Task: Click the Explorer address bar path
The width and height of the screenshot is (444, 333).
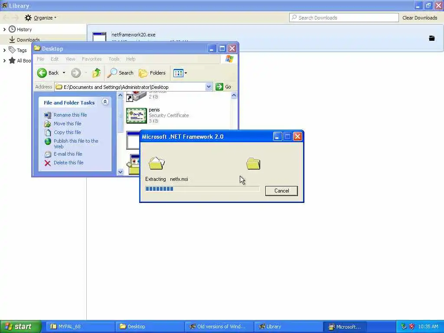Action: pyautogui.click(x=130, y=87)
